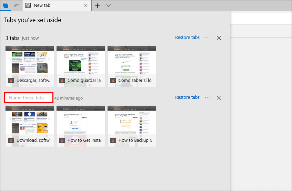Open the set-aside tabs panel icon
This screenshot has height=191, width=292.
[6, 6]
